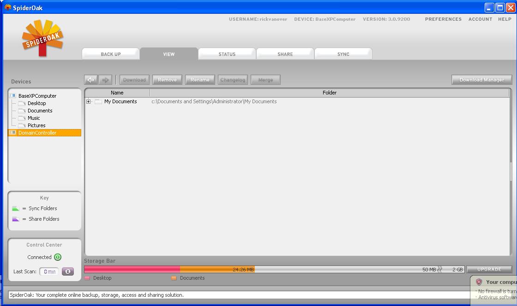Select the Documents folder in Devices tree

point(40,111)
